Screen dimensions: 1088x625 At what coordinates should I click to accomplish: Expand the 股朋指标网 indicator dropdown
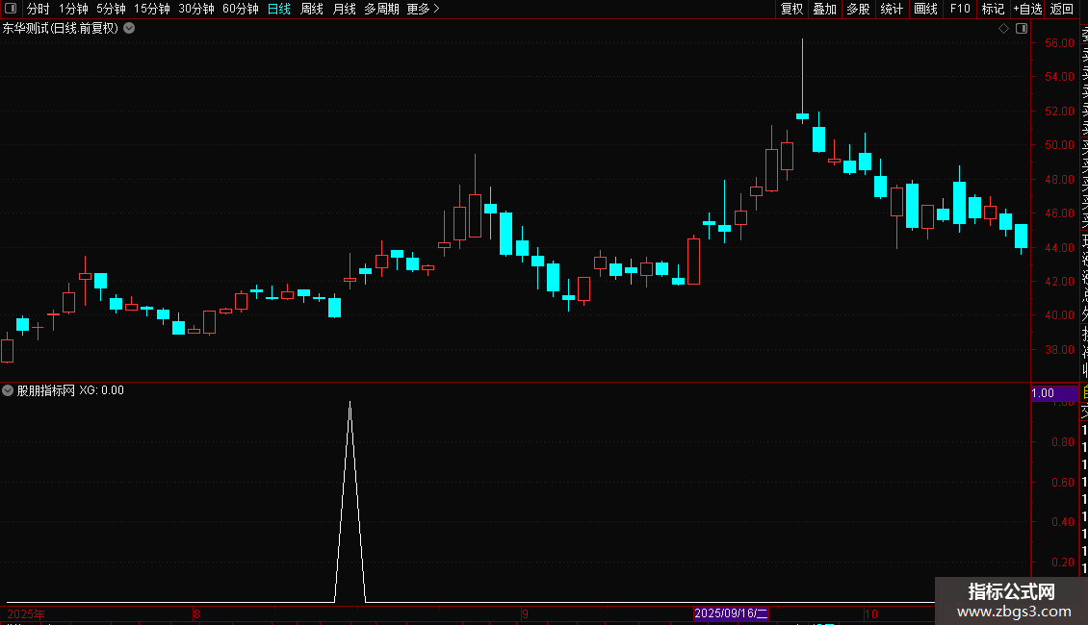tap(8, 390)
